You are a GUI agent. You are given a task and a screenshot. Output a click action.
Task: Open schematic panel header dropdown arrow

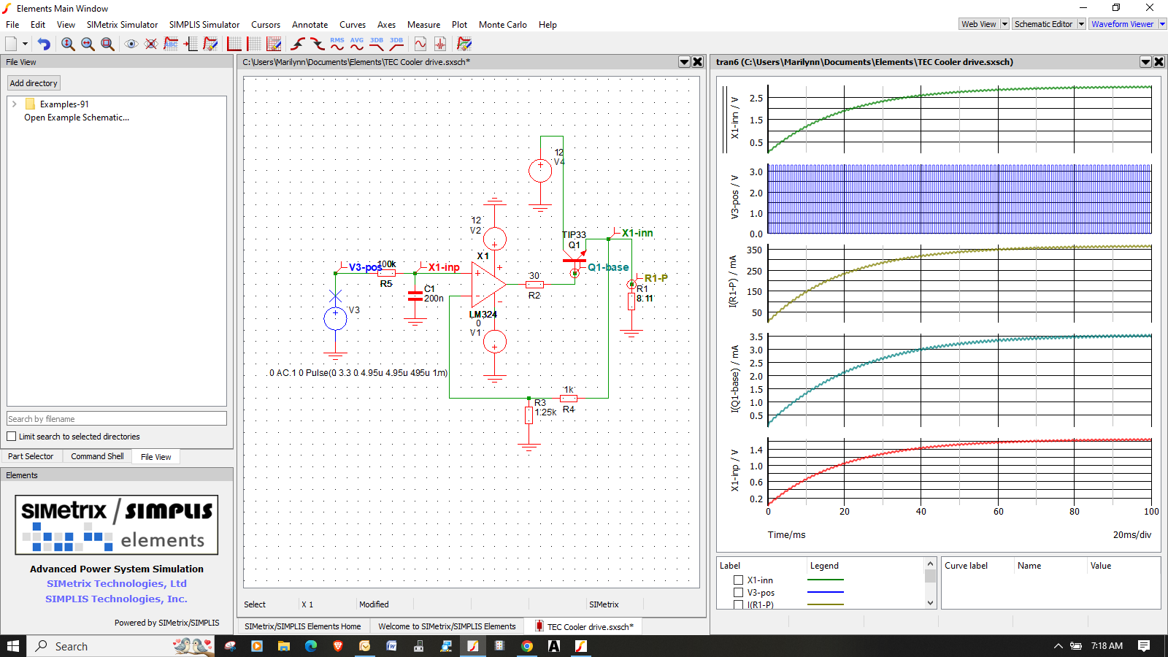tap(684, 62)
